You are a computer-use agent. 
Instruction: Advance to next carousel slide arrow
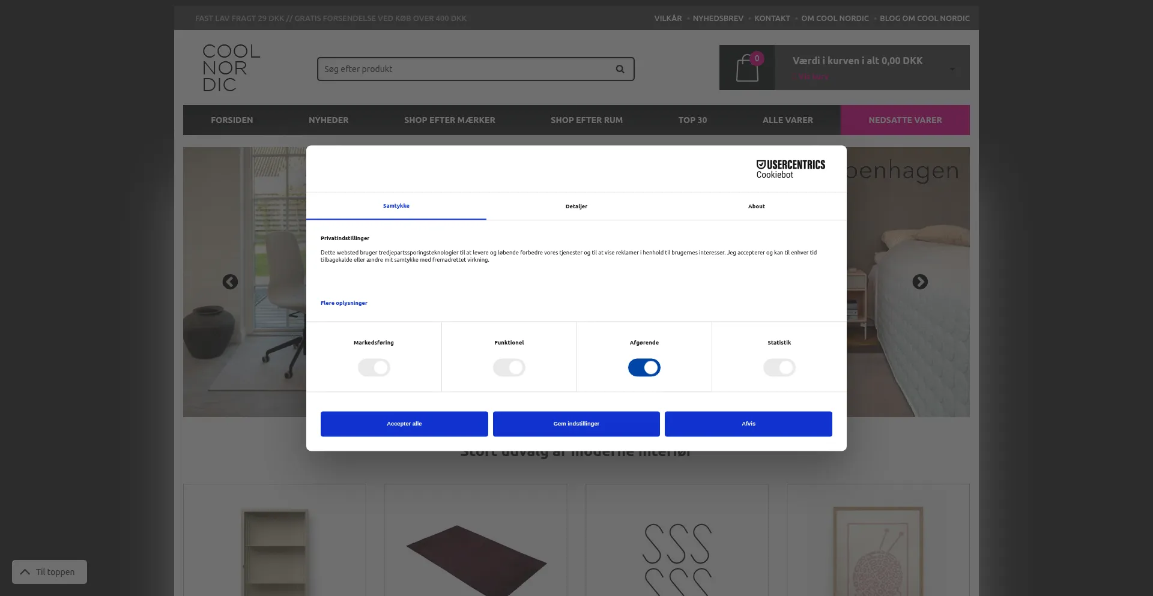click(919, 282)
